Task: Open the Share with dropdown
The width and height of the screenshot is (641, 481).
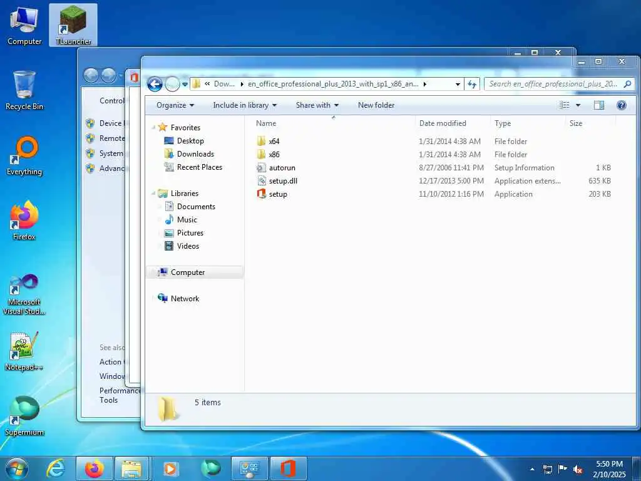Action: coord(317,105)
